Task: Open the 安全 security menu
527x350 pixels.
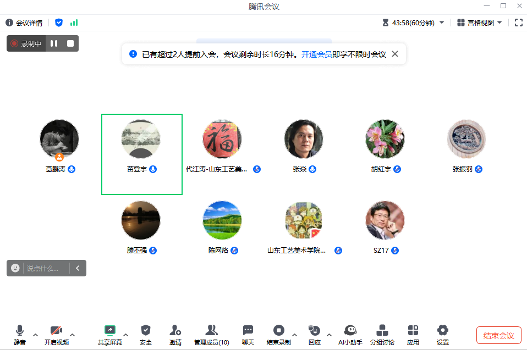Action: [x=146, y=335]
